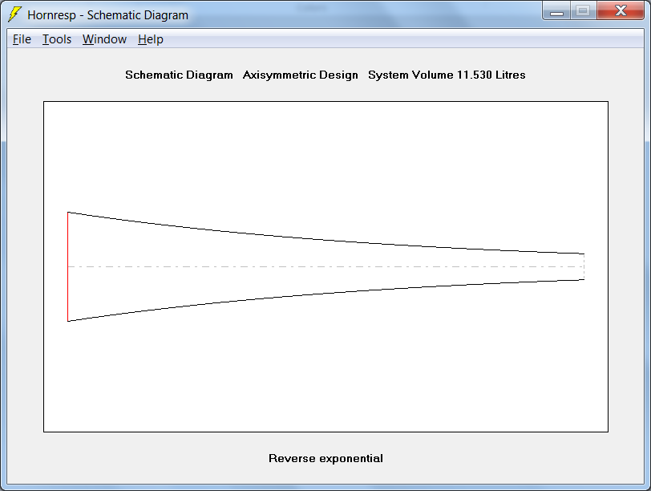
Task: Open the Help menu
Action: pos(151,39)
